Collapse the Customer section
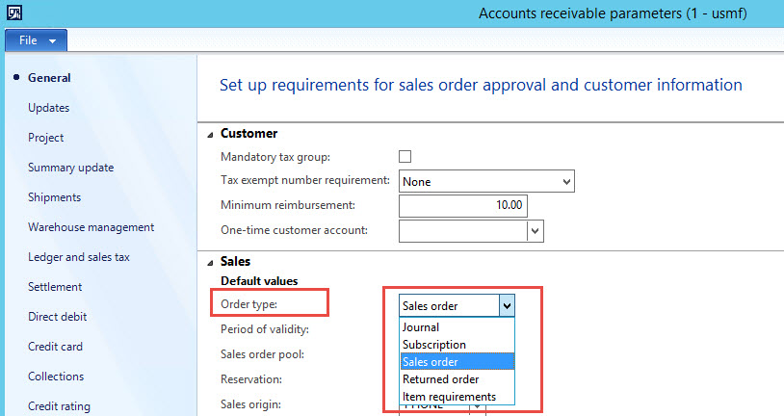The height and width of the screenshot is (416, 784). (211, 134)
